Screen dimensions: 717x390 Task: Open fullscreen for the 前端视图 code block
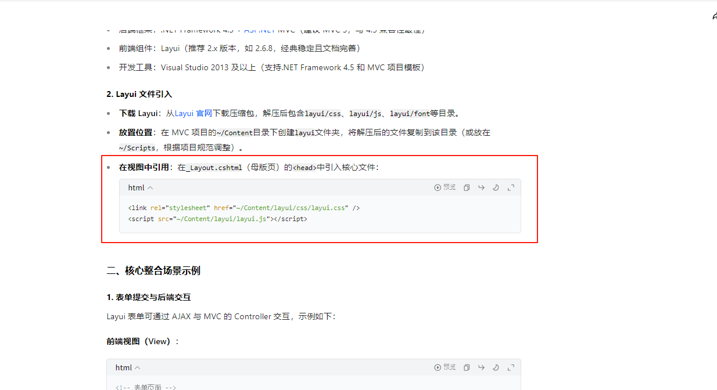pyautogui.click(x=511, y=367)
